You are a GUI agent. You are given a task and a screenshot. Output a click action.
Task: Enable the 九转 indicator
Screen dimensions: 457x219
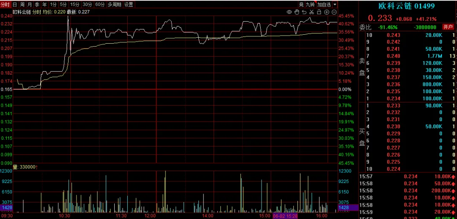pyautogui.click(x=310, y=4)
